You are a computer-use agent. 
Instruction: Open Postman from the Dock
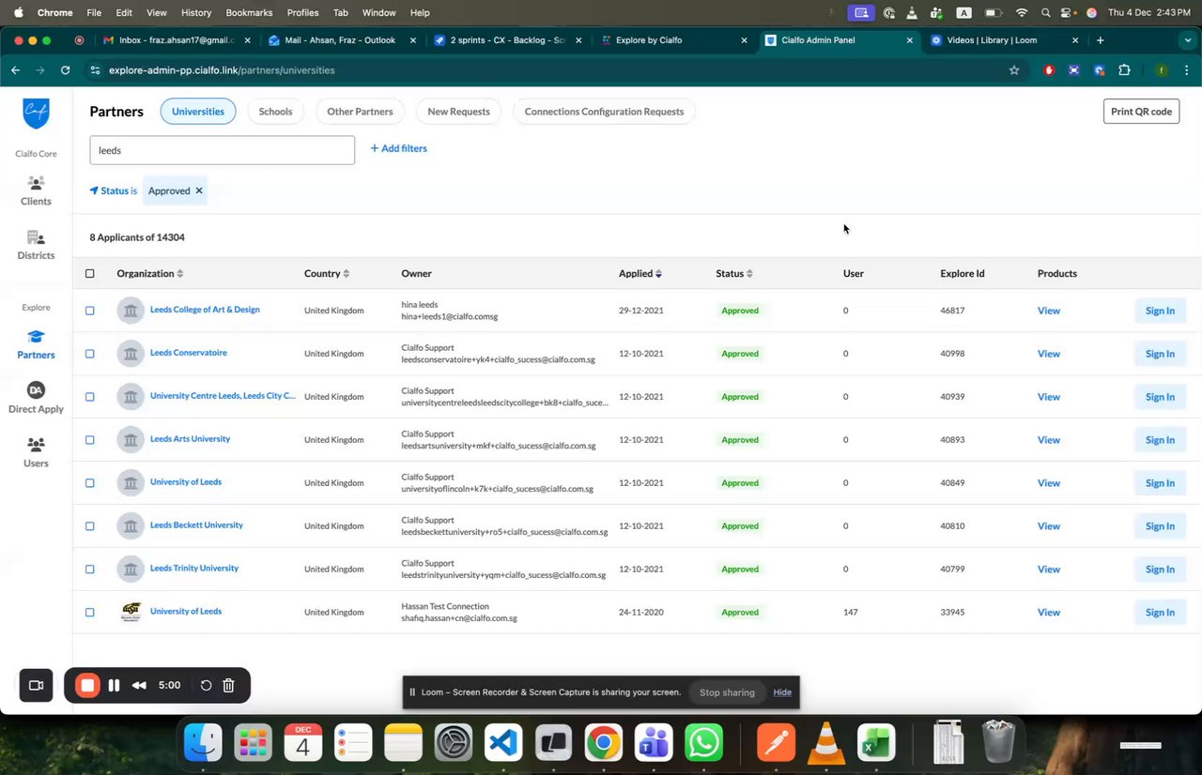point(777,743)
